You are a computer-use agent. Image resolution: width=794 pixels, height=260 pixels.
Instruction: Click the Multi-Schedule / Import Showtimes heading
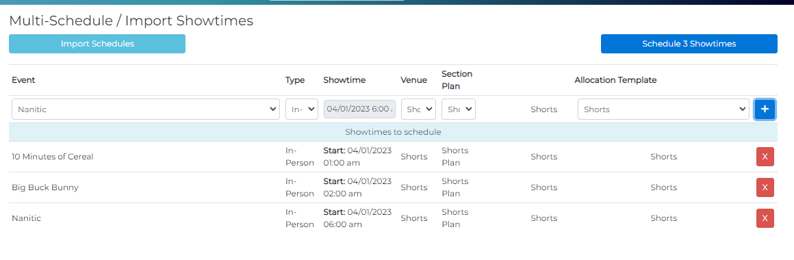(131, 21)
